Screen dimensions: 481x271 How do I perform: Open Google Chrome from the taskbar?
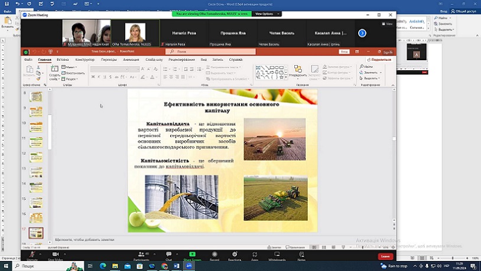pyautogui.click(x=164, y=266)
